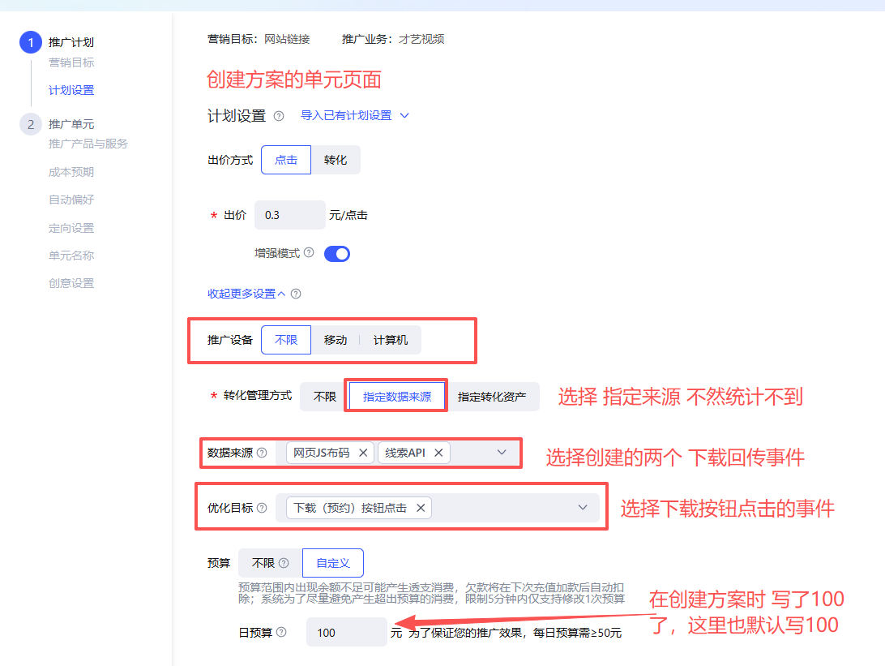Select step 2 推广单元 circle
The width and height of the screenshot is (885, 666).
31,124
